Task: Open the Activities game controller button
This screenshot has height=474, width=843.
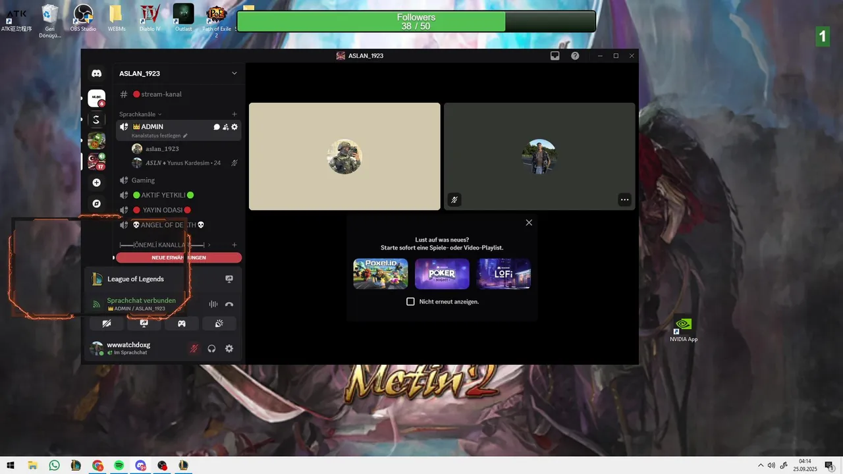Action: click(x=182, y=323)
